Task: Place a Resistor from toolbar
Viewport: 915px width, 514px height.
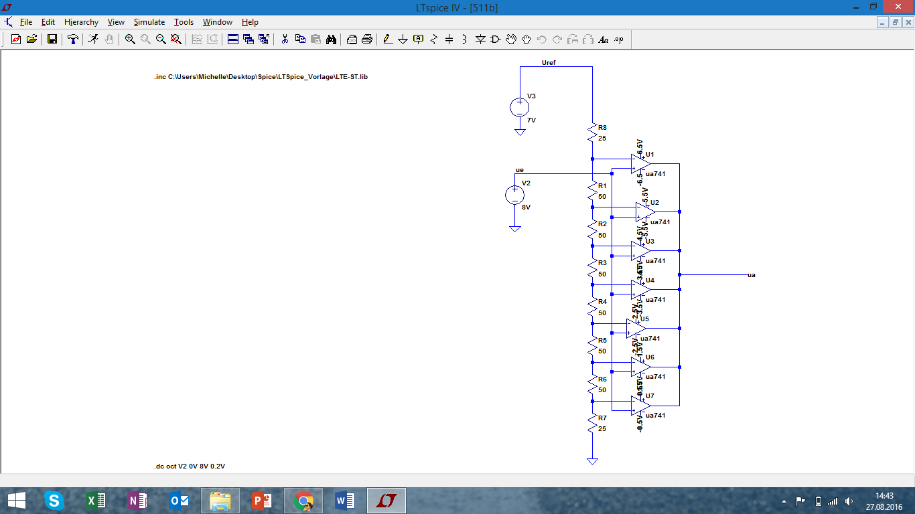Action: pos(434,39)
